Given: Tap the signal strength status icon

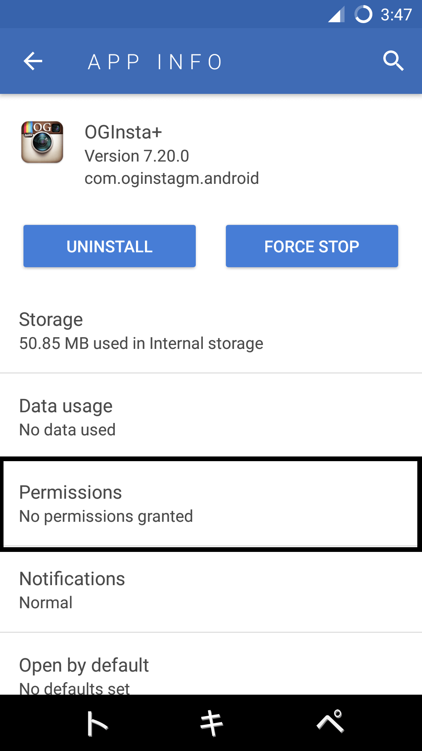Looking at the screenshot, I should tap(336, 15).
